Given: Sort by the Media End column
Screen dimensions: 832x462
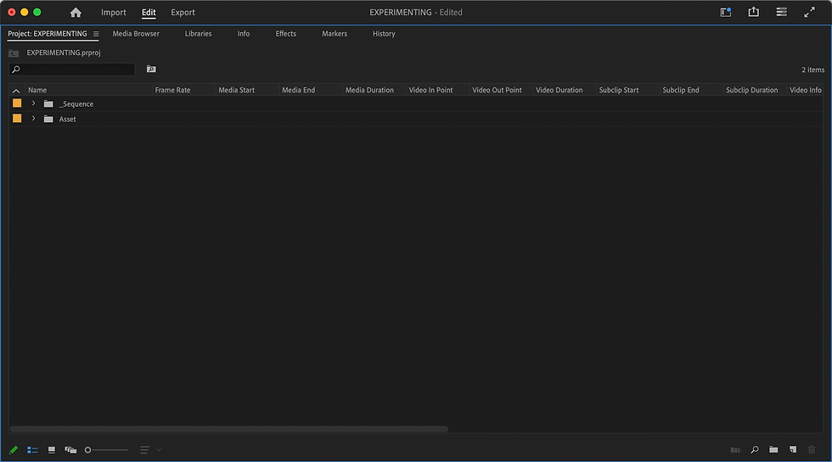Looking at the screenshot, I should click(x=298, y=90).
